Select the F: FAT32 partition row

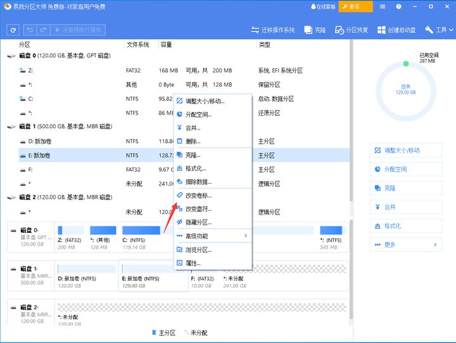184,170
